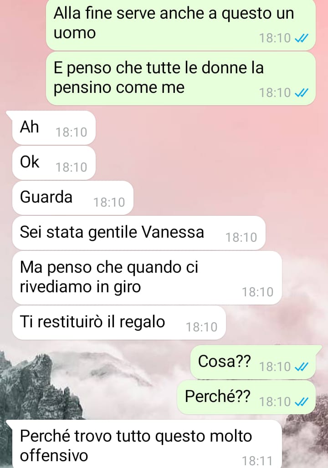The height and width of the screenshot is (468, 328).
Task: Tap the "Sei stata gentile Vanessa" message
Action: [138, 233]
